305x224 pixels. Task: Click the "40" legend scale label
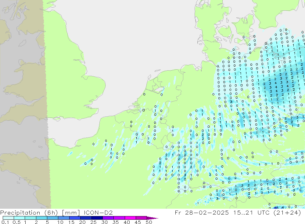(127, 222)
